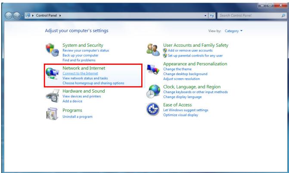Open Set up parental controls for any user

(195, 56)
